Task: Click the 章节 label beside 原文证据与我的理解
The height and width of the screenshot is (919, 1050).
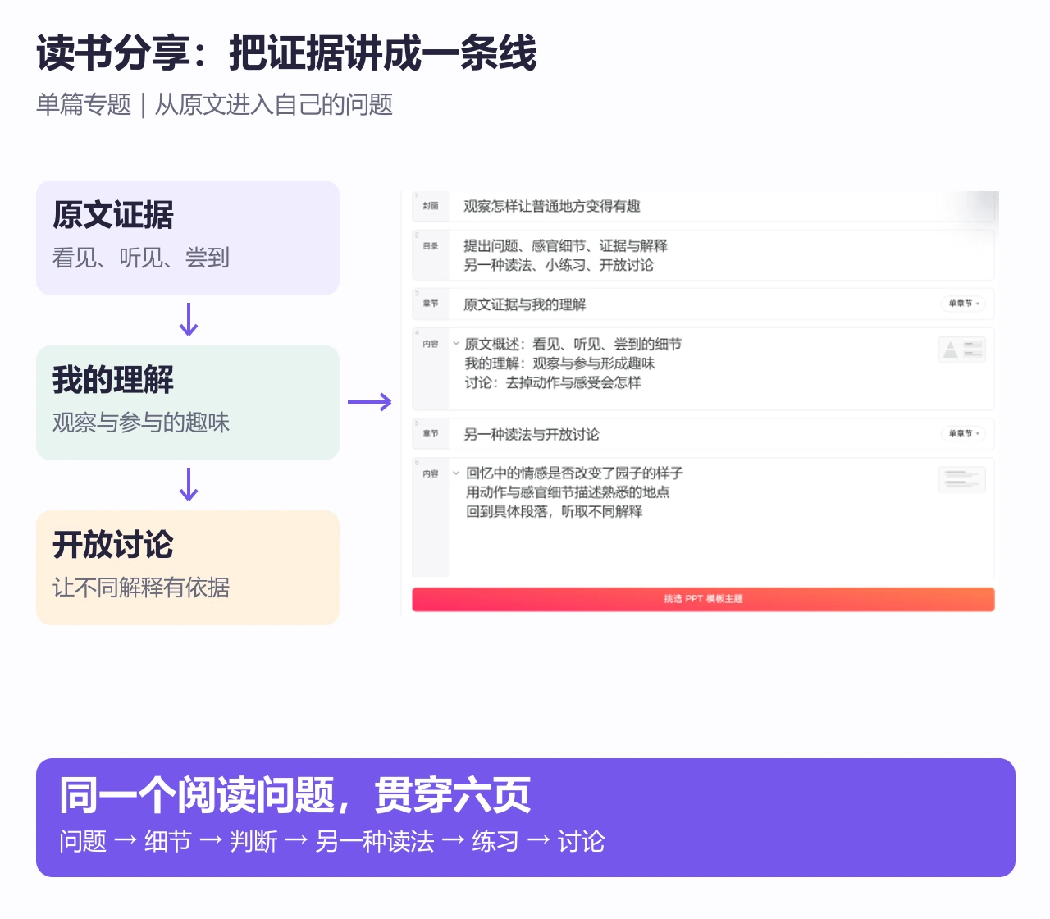Action: 431,304
